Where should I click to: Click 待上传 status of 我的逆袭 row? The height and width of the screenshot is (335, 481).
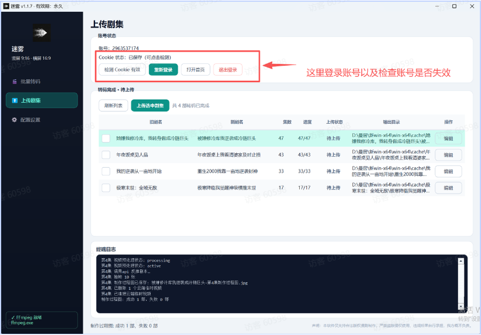(x=333, y=171)
